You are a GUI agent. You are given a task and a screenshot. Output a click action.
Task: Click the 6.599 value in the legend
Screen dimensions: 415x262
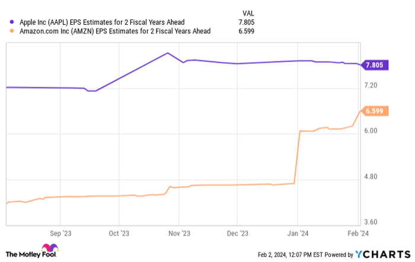click(247, 31)
